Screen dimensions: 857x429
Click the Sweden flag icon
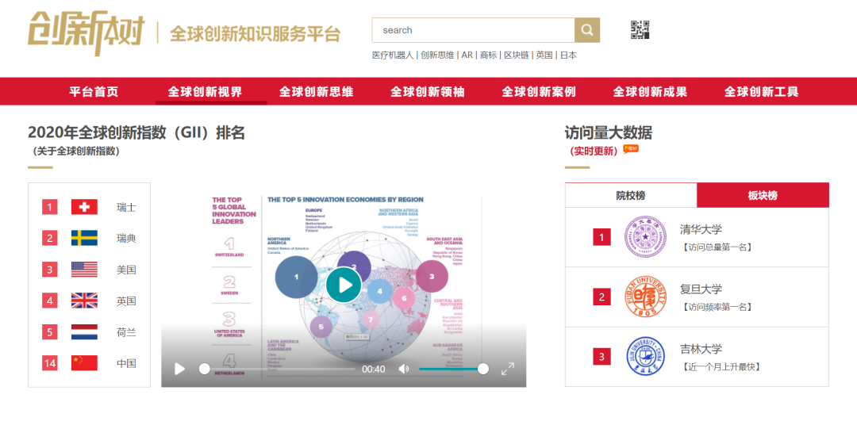(84, 238)
